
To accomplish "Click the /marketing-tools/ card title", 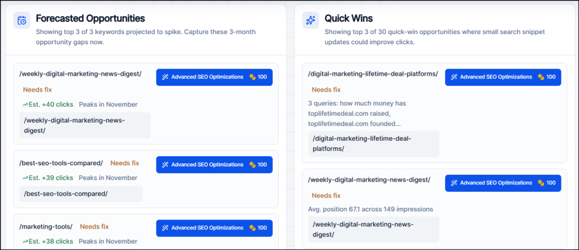I will pyautogui.click(x=46, y=226).
